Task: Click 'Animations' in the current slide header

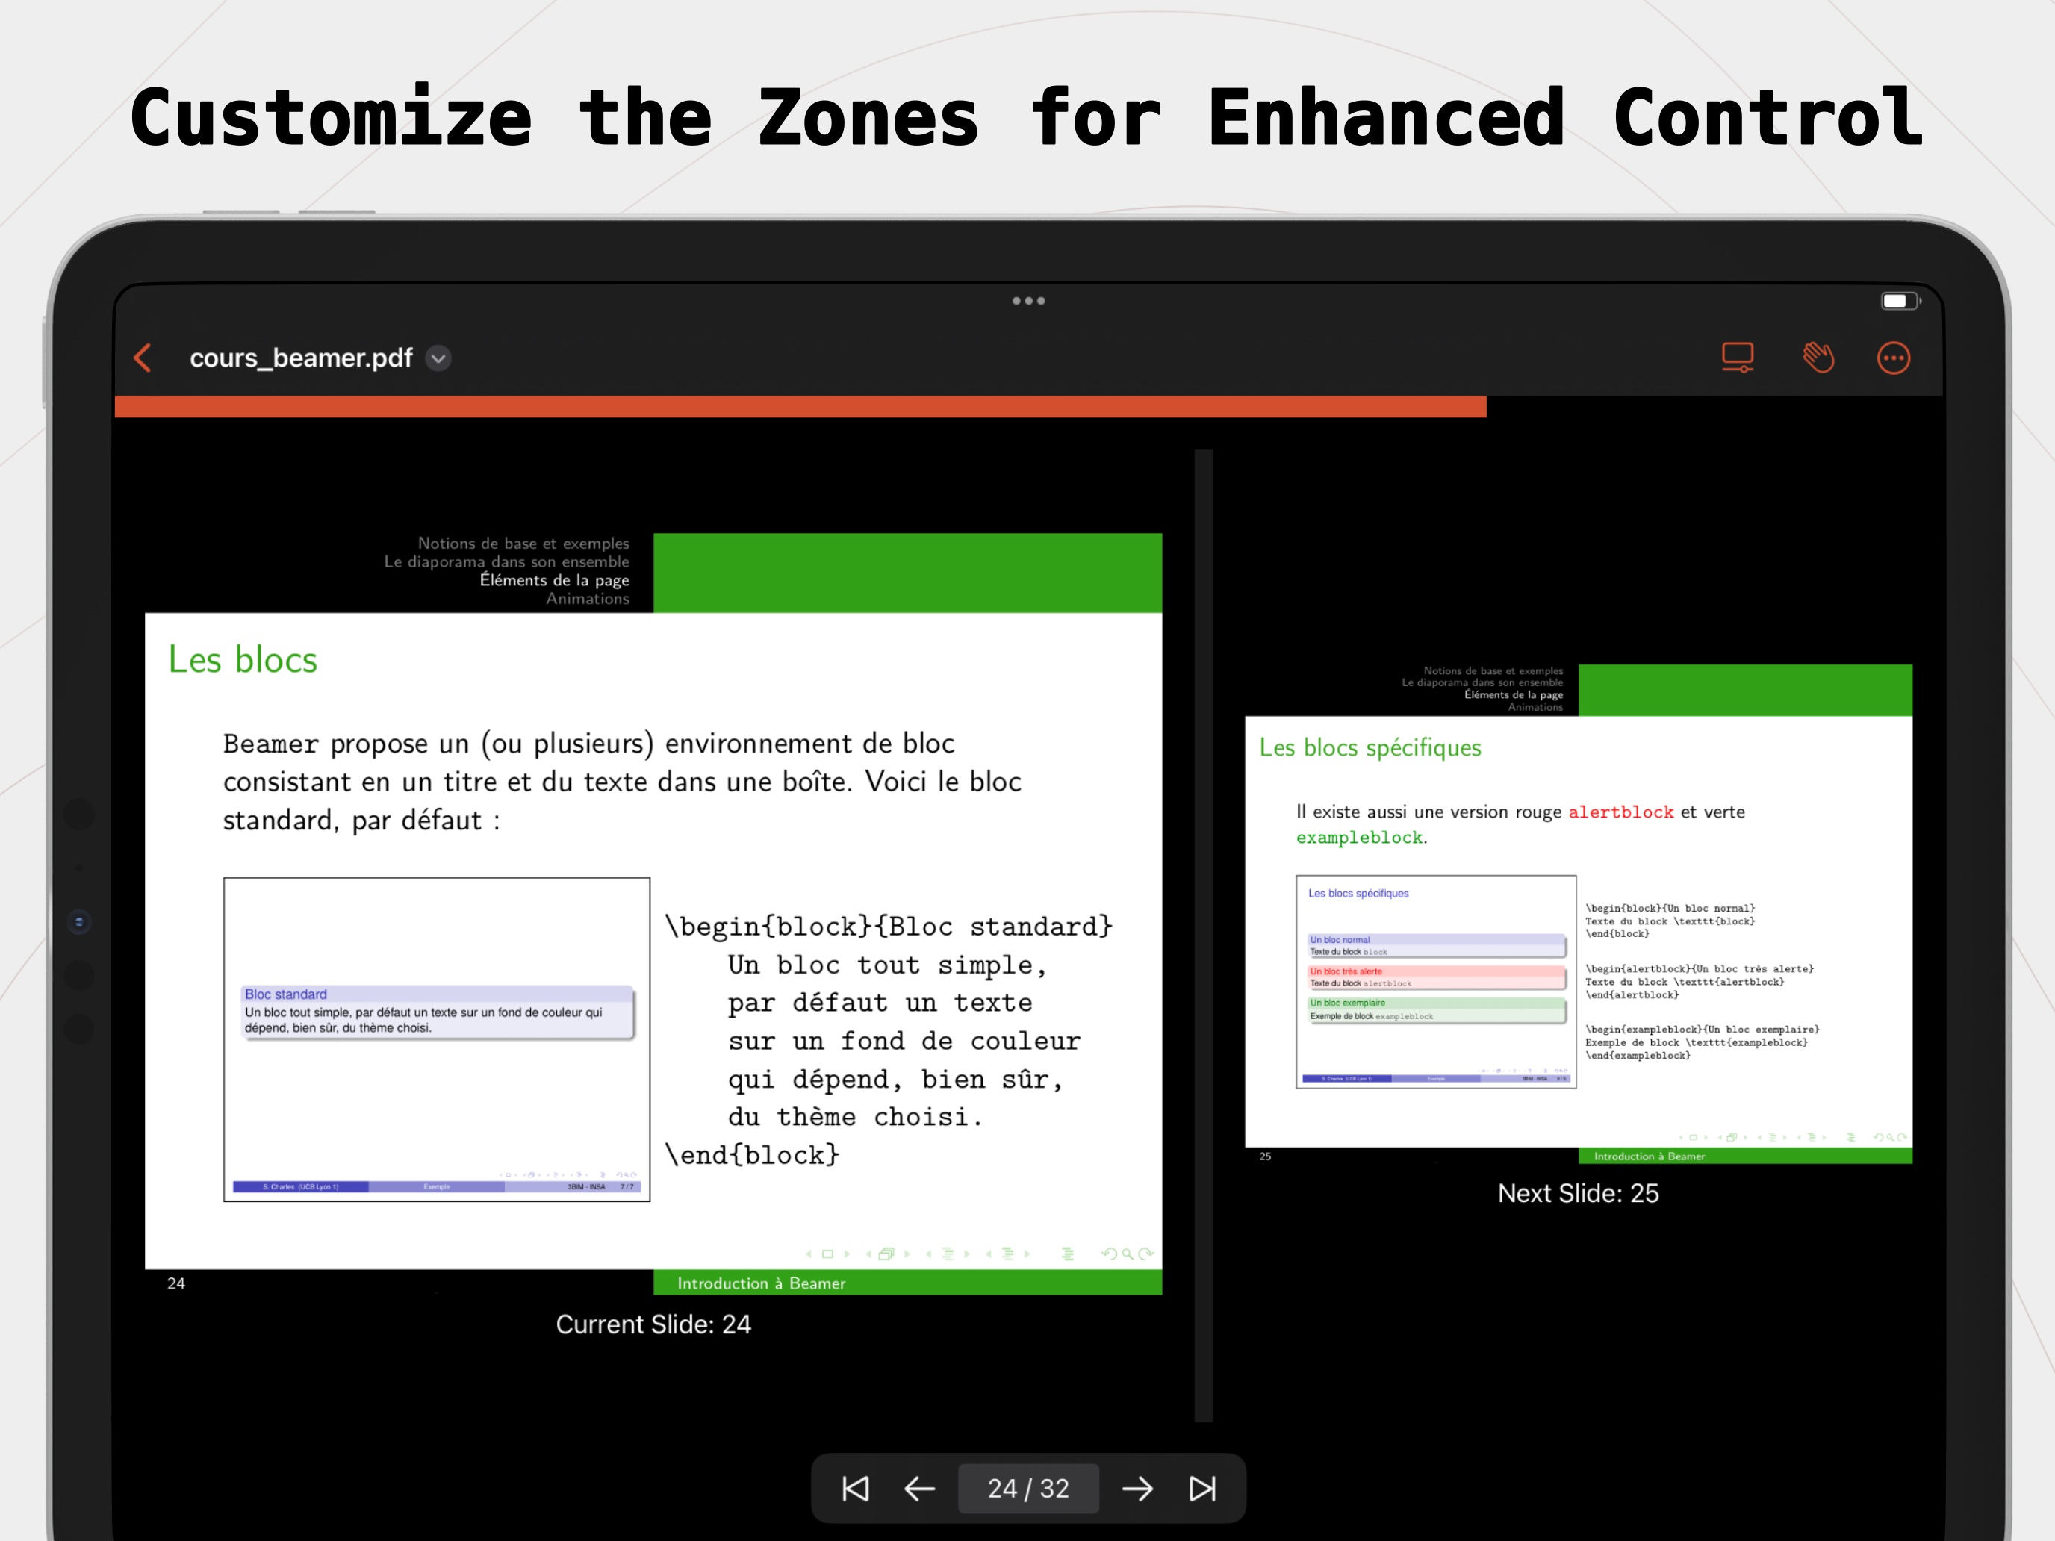Action: coord(588,598)
